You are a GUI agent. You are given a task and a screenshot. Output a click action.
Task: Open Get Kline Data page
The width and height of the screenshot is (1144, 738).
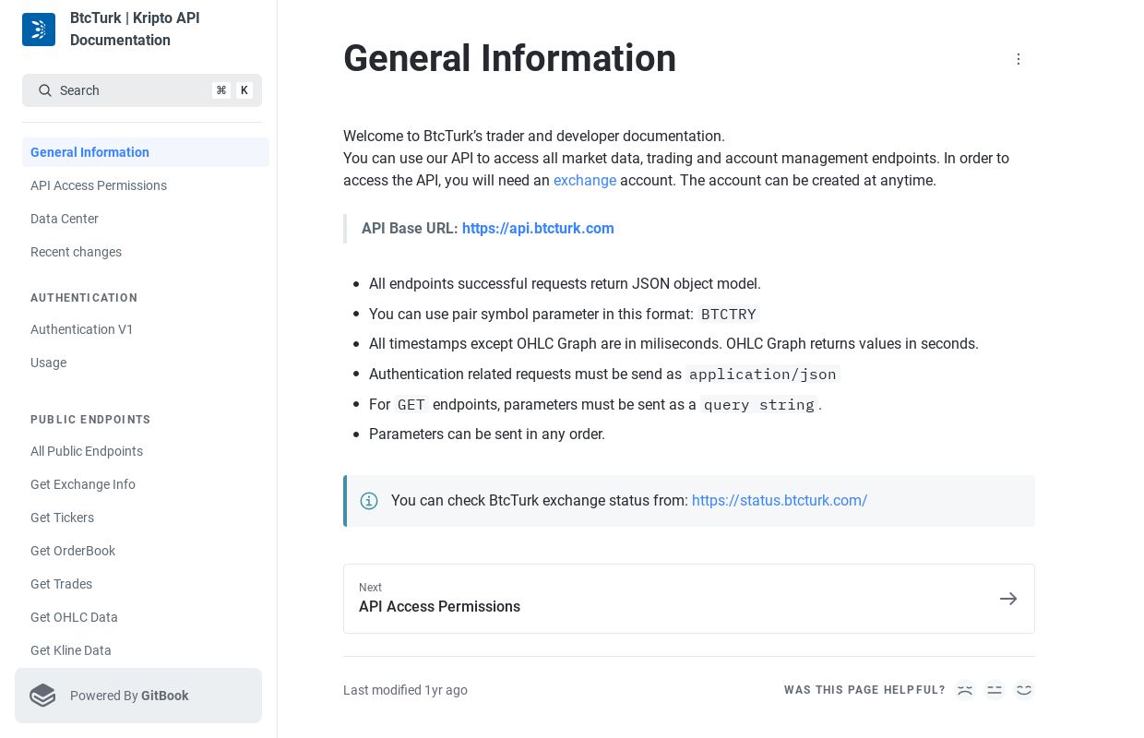tap(146, 650)
